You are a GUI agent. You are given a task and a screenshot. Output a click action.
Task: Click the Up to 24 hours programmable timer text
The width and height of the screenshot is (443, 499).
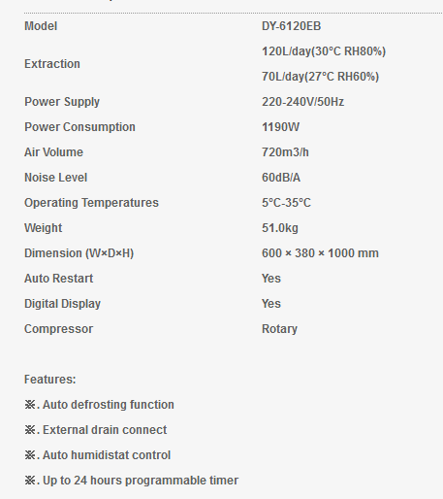(141, 481)
